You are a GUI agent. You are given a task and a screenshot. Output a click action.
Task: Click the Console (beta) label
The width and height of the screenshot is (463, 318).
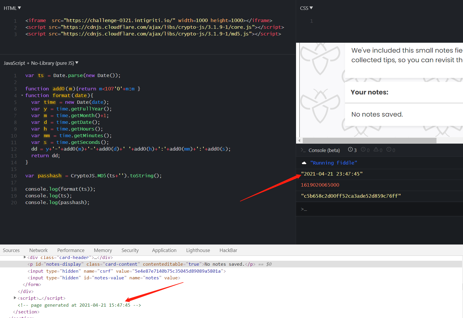point(324,150)
